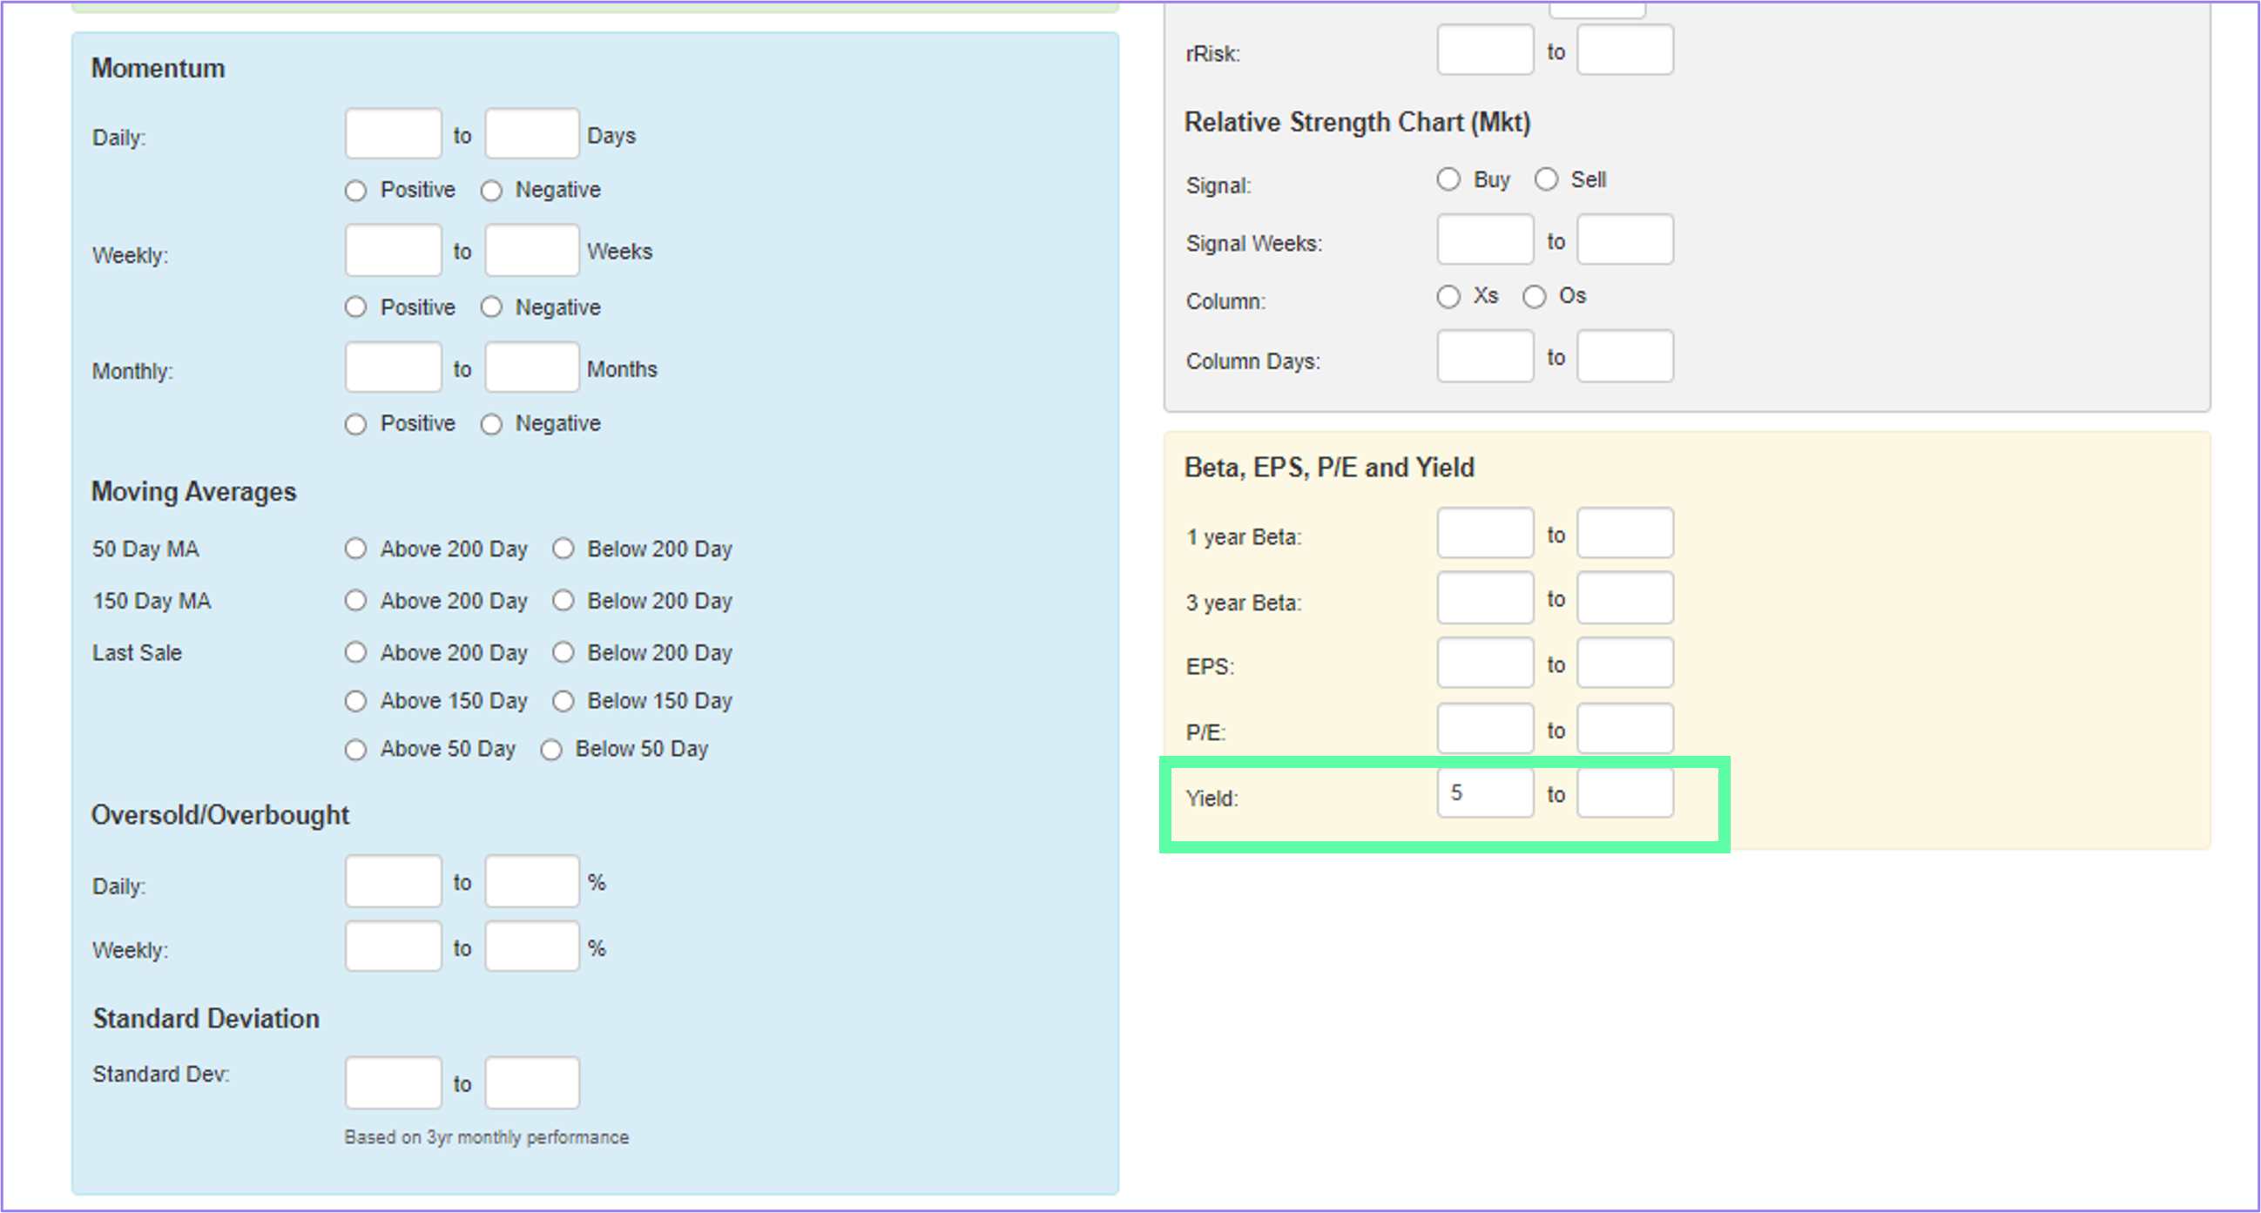Focus Column Days minimum field
The width and height of the screenshot is (2261, 1213).
point(1485,355)
